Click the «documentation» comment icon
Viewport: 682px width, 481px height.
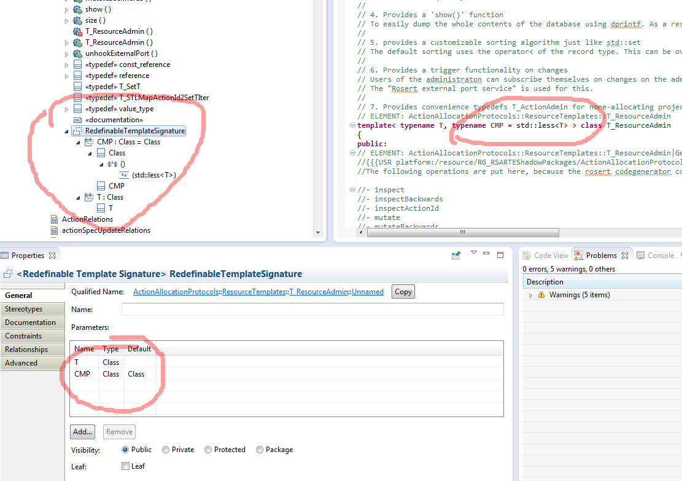(77, 120)
